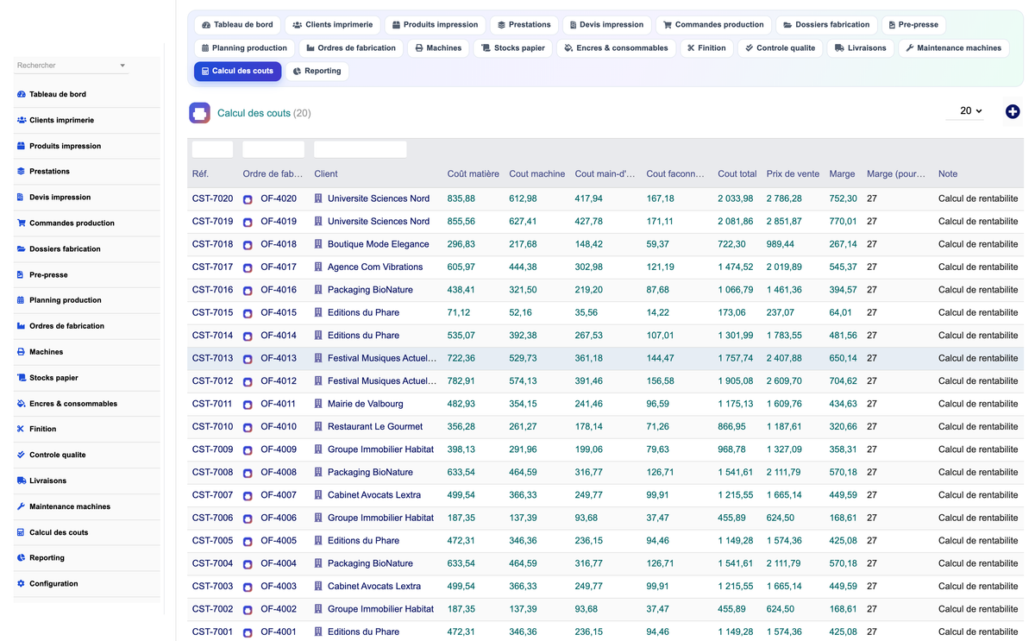Screen dimensions: 1035x641
Task: Click the Devis impression sidebar icon
Action: pos(22,197)
